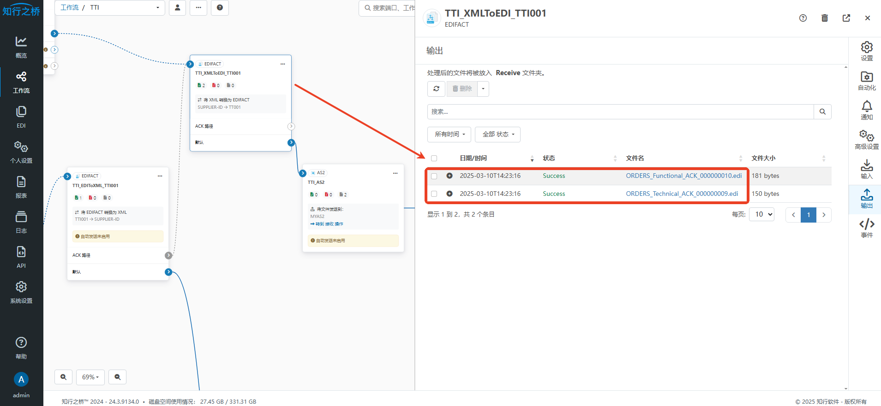
Task: Click the refresh icon in output toolbar
Action: [436, 88]
